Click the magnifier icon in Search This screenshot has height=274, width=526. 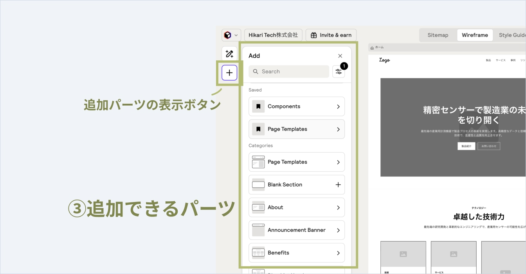[x=256, y=72]
